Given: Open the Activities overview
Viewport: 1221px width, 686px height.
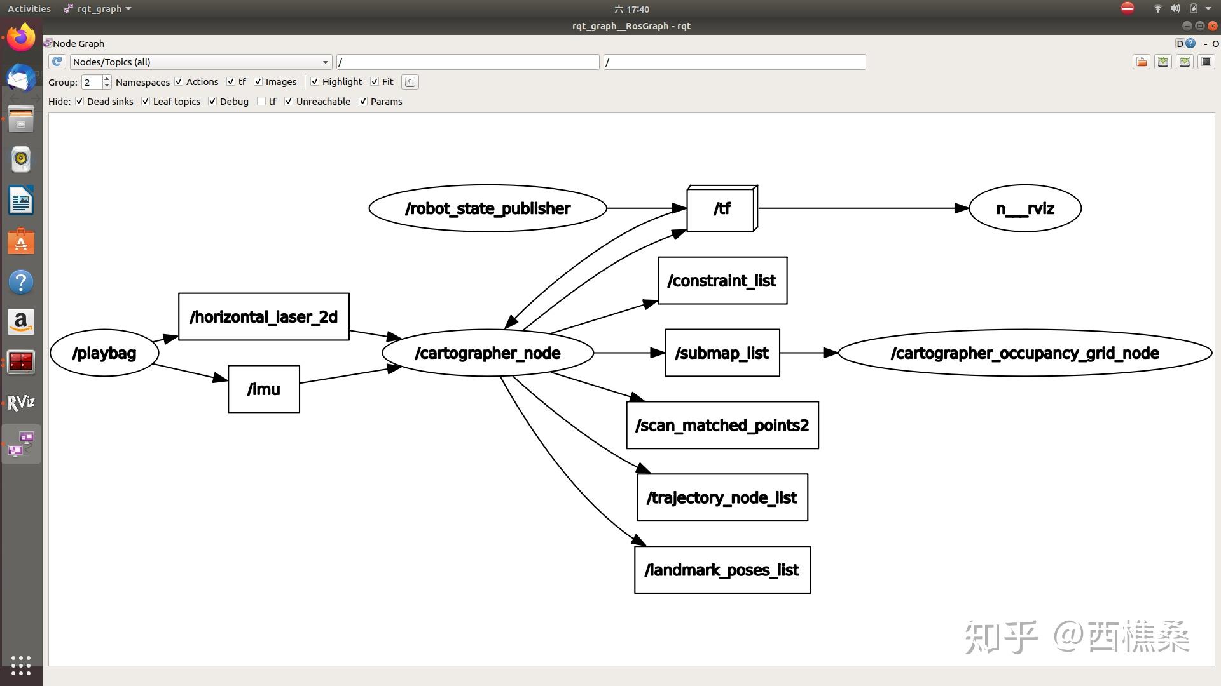Looking at the screenshot, I should [29, 9].
